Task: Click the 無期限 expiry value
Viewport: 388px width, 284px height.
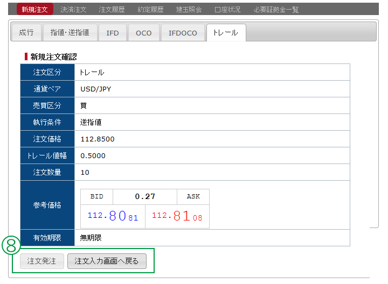Action: point(91,238)
